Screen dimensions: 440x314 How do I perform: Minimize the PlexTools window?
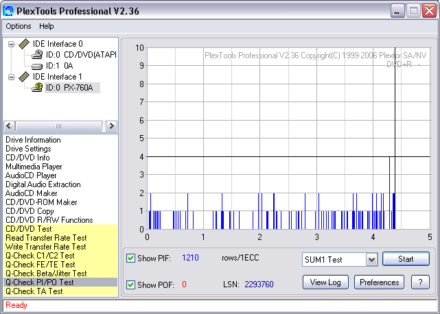tap(397, 11)
